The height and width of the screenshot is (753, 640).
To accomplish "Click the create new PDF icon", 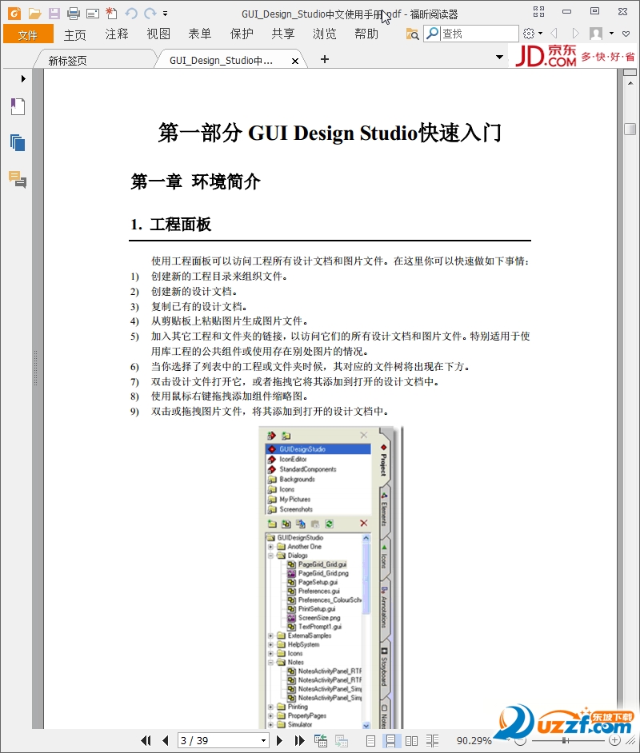I will click(111, 13).
